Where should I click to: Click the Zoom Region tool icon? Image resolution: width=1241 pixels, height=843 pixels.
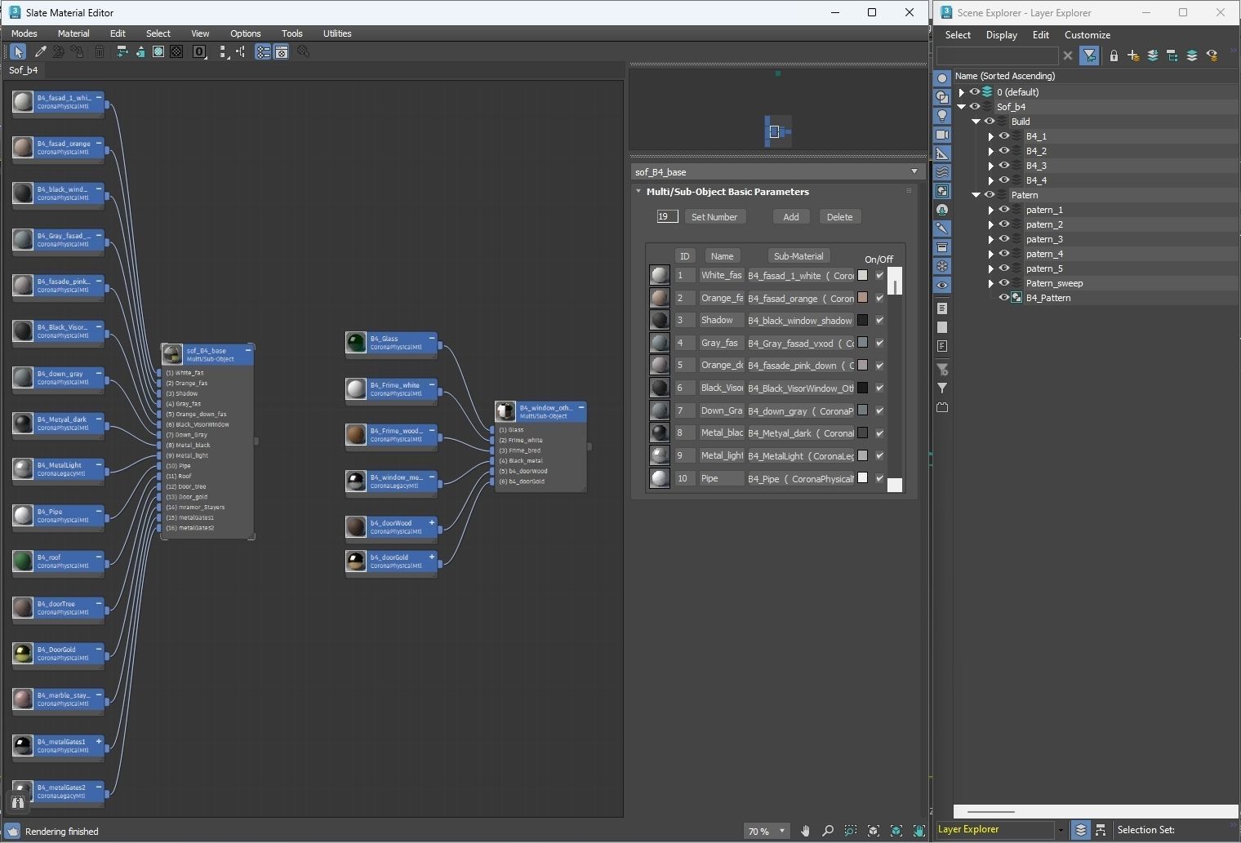851,831
